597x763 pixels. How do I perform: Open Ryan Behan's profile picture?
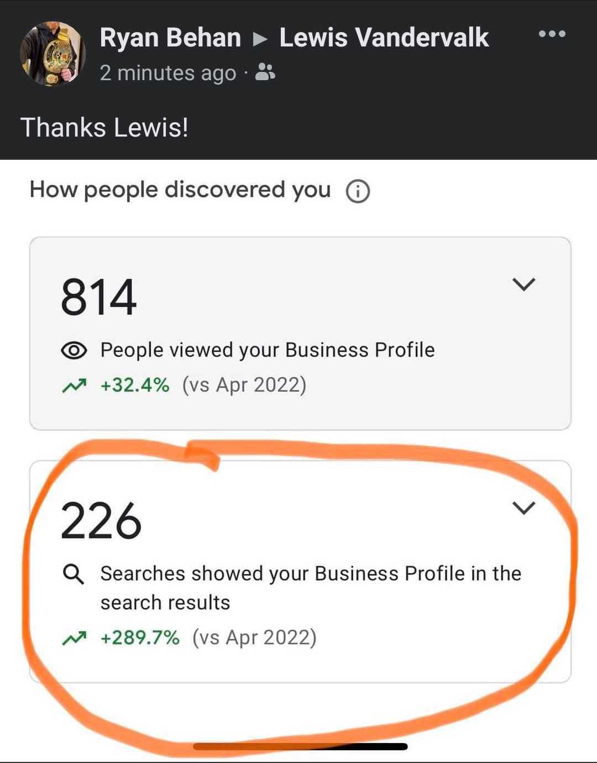(53, 54)
